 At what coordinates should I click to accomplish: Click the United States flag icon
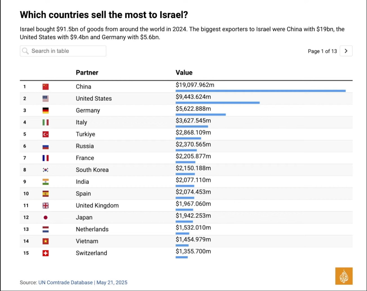tap(46, 99)
